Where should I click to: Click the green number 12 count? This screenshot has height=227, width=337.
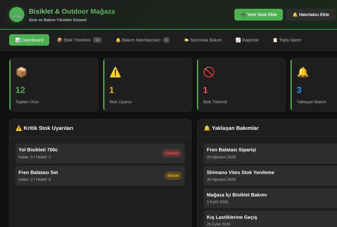pyautogui.click(x=20, y=90)
